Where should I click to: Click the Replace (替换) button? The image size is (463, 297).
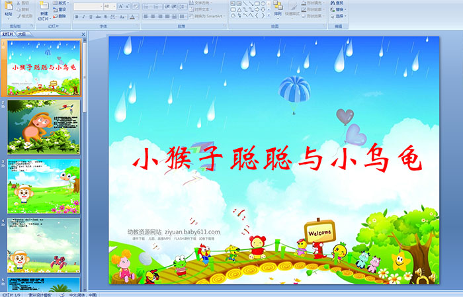point(338,9)
